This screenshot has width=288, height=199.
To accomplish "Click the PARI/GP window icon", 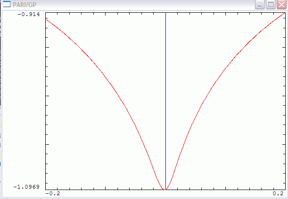I will click(7, 4).
